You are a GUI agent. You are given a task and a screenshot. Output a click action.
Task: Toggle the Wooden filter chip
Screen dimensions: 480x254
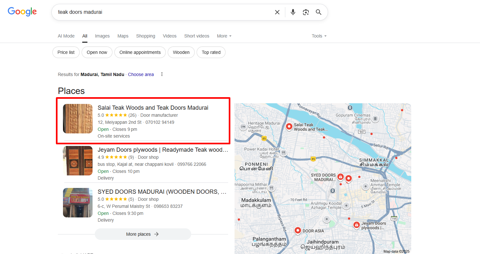pyautogui.click(x=181, y=52)
